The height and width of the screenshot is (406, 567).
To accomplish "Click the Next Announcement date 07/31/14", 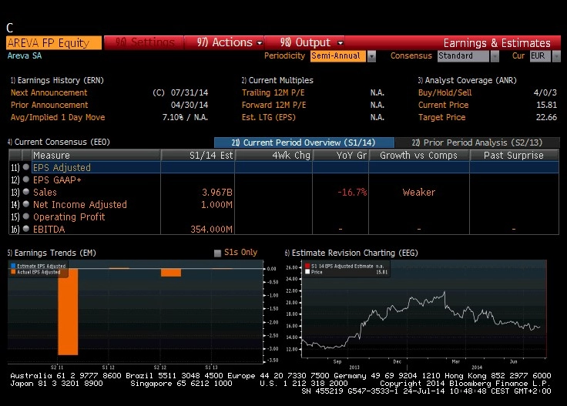I will (190, 92).
